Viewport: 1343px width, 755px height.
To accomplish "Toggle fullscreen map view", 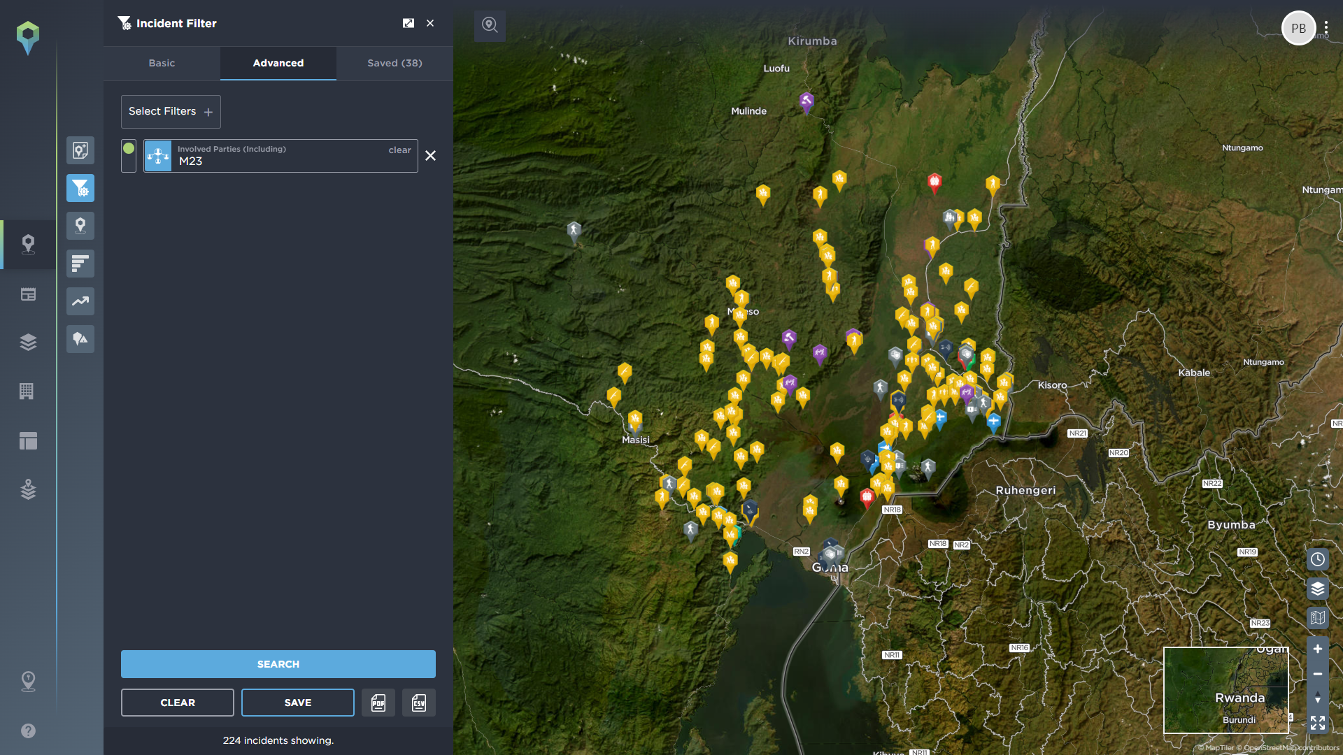I will pyautogui.click(x=1318, y=723).
